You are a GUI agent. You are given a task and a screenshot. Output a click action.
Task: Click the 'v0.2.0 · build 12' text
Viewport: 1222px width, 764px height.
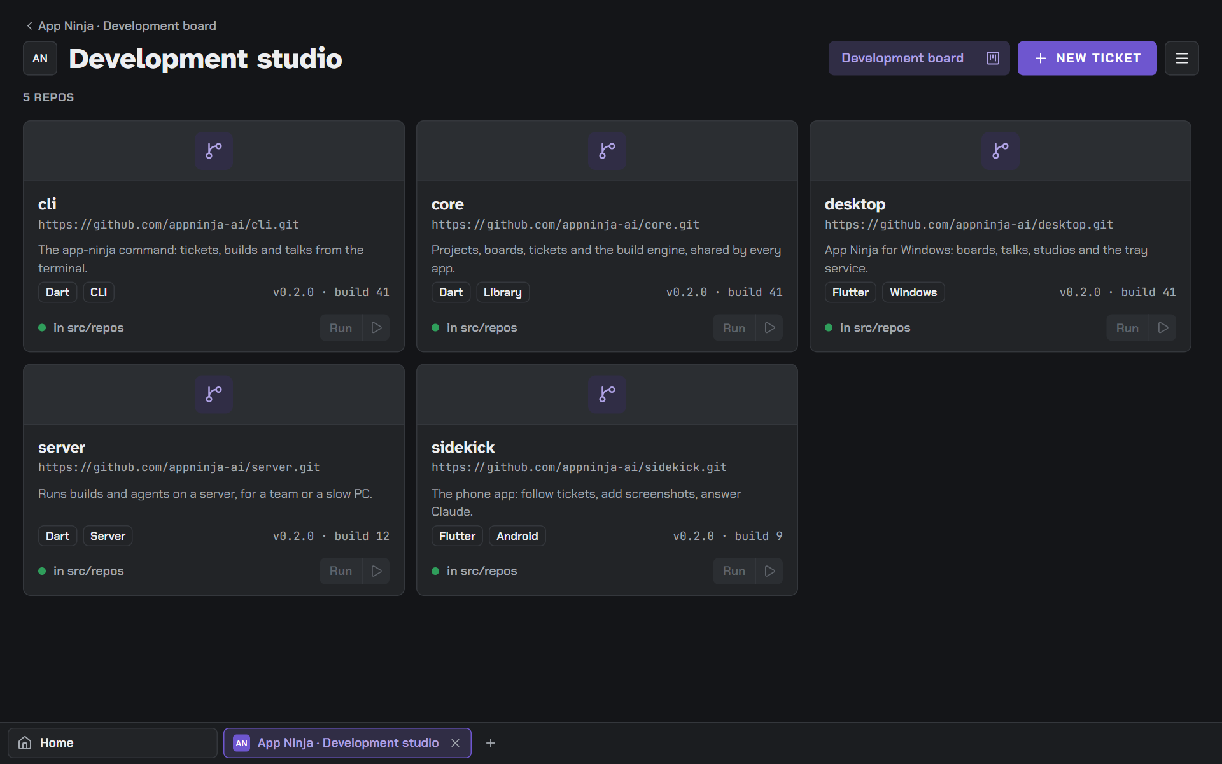point(331,536)
